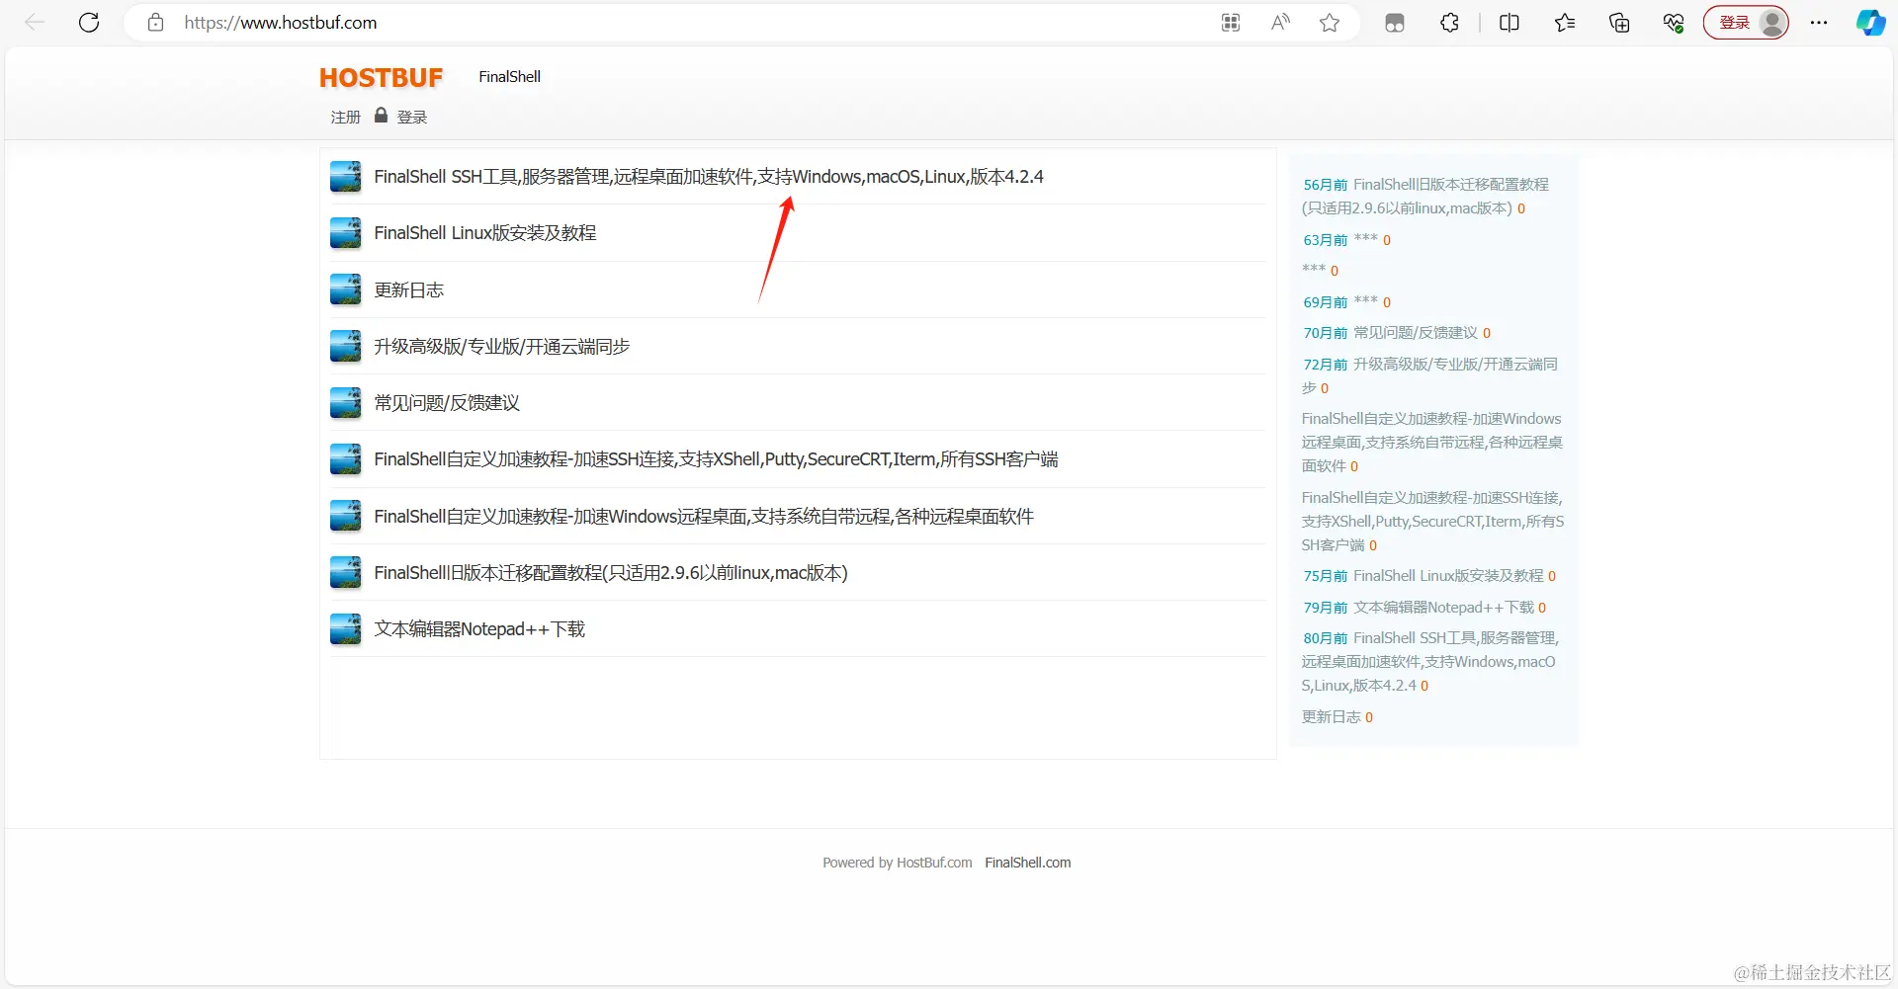Click footer HostBuf.com link
Image resolution: width=1898 pixels, height=989 pixels.
tap(934, 863)
